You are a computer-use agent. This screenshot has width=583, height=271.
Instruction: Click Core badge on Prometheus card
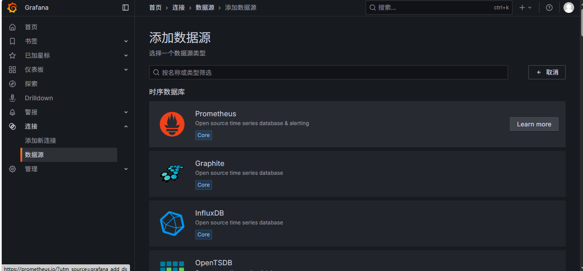pos(204,135)
